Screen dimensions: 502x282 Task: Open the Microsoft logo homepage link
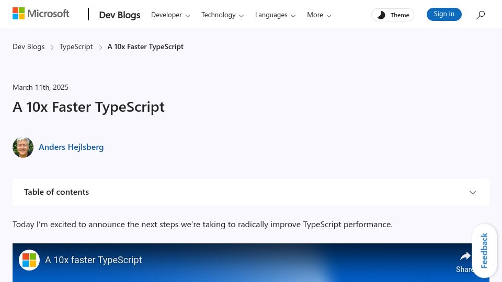tap(41, 14)
